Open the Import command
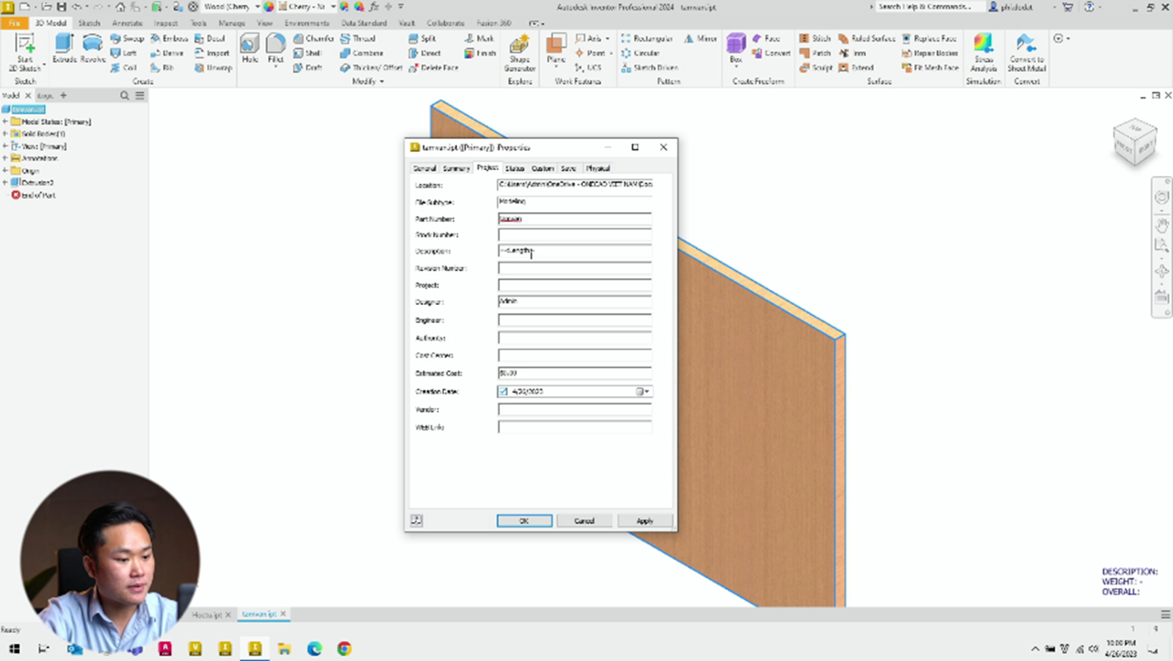 (x=212, y=53)
